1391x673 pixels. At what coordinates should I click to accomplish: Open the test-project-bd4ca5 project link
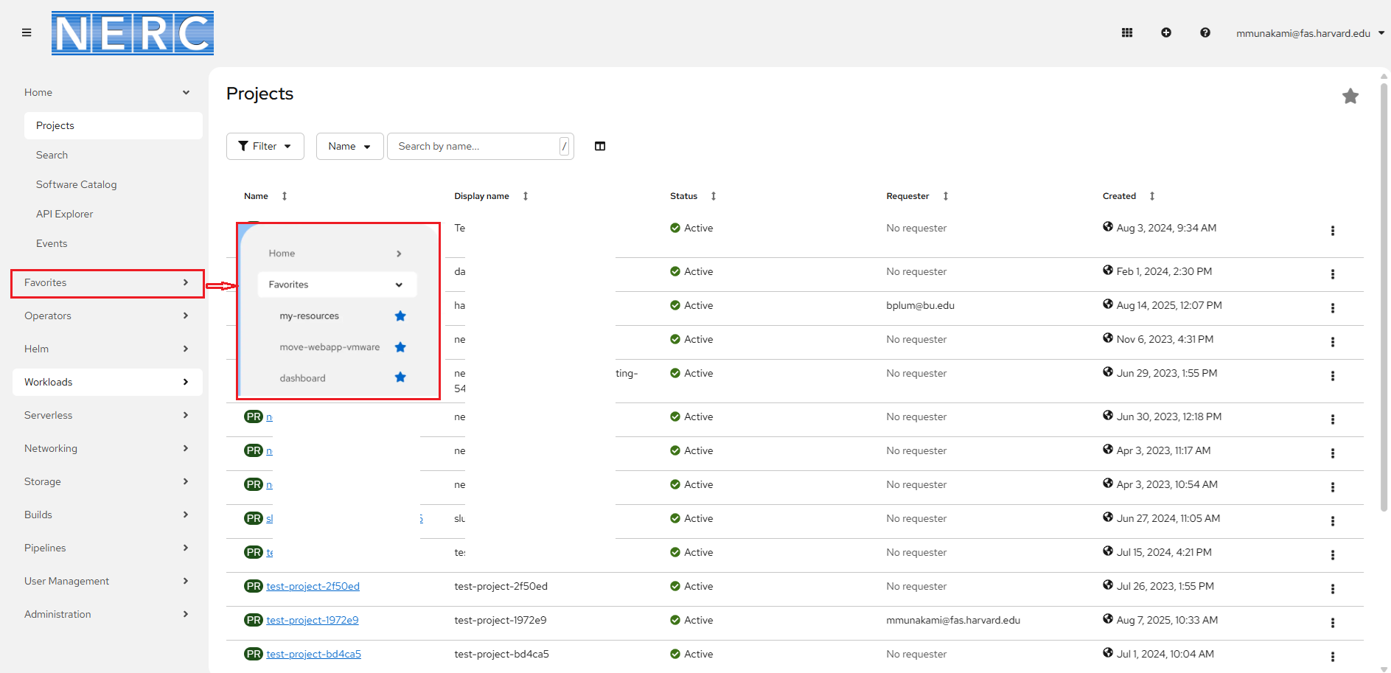[x=313, y=654]
